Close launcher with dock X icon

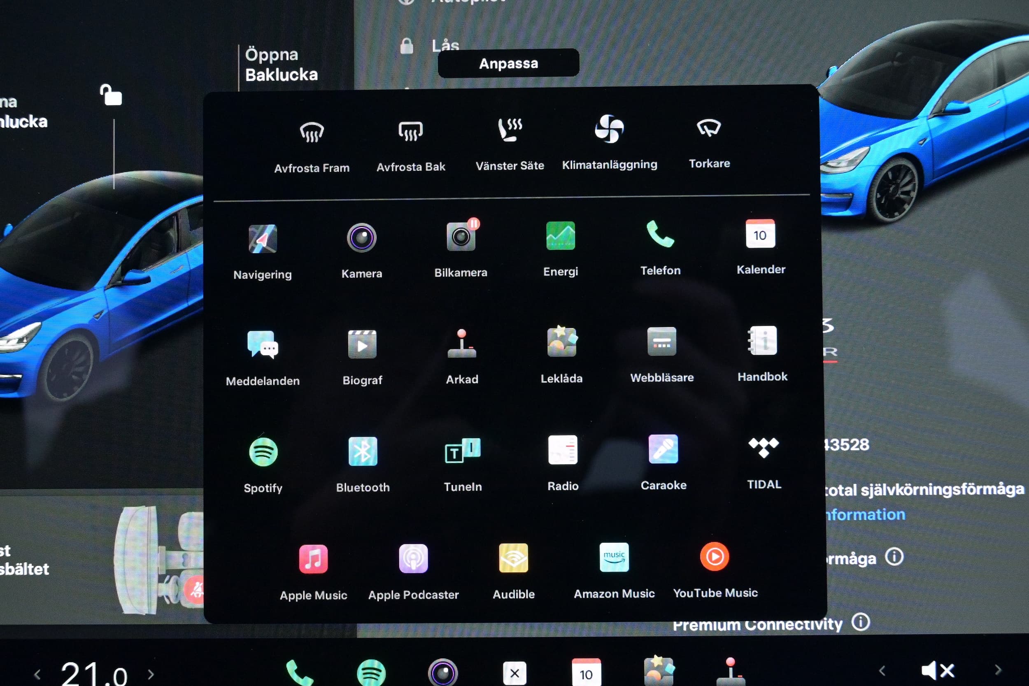coord(514,673)
